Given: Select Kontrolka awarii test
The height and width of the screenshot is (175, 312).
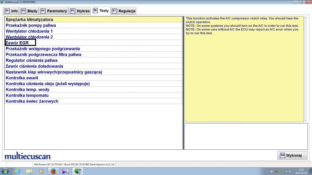Looking at the screenshot, I should (x=93, y=78).
